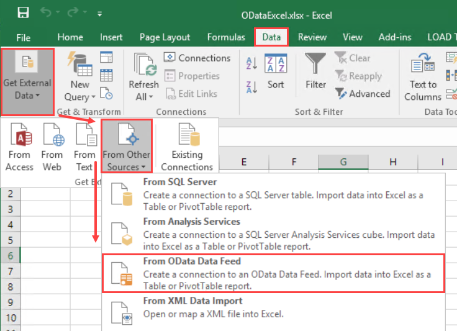Switch to the View tab
Viewport: 457px width, 331px height.
click(352, 37)
